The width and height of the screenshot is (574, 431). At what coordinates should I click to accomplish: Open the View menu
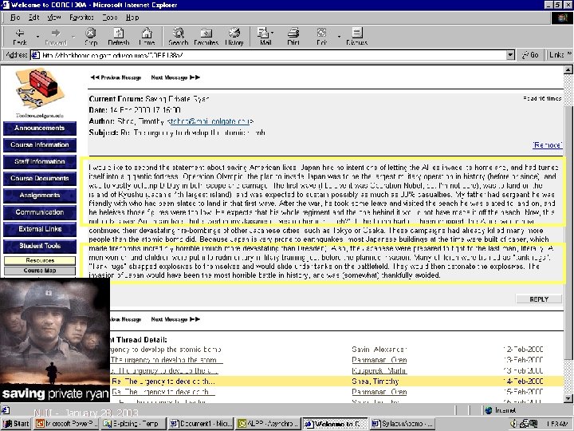(54, 18)
